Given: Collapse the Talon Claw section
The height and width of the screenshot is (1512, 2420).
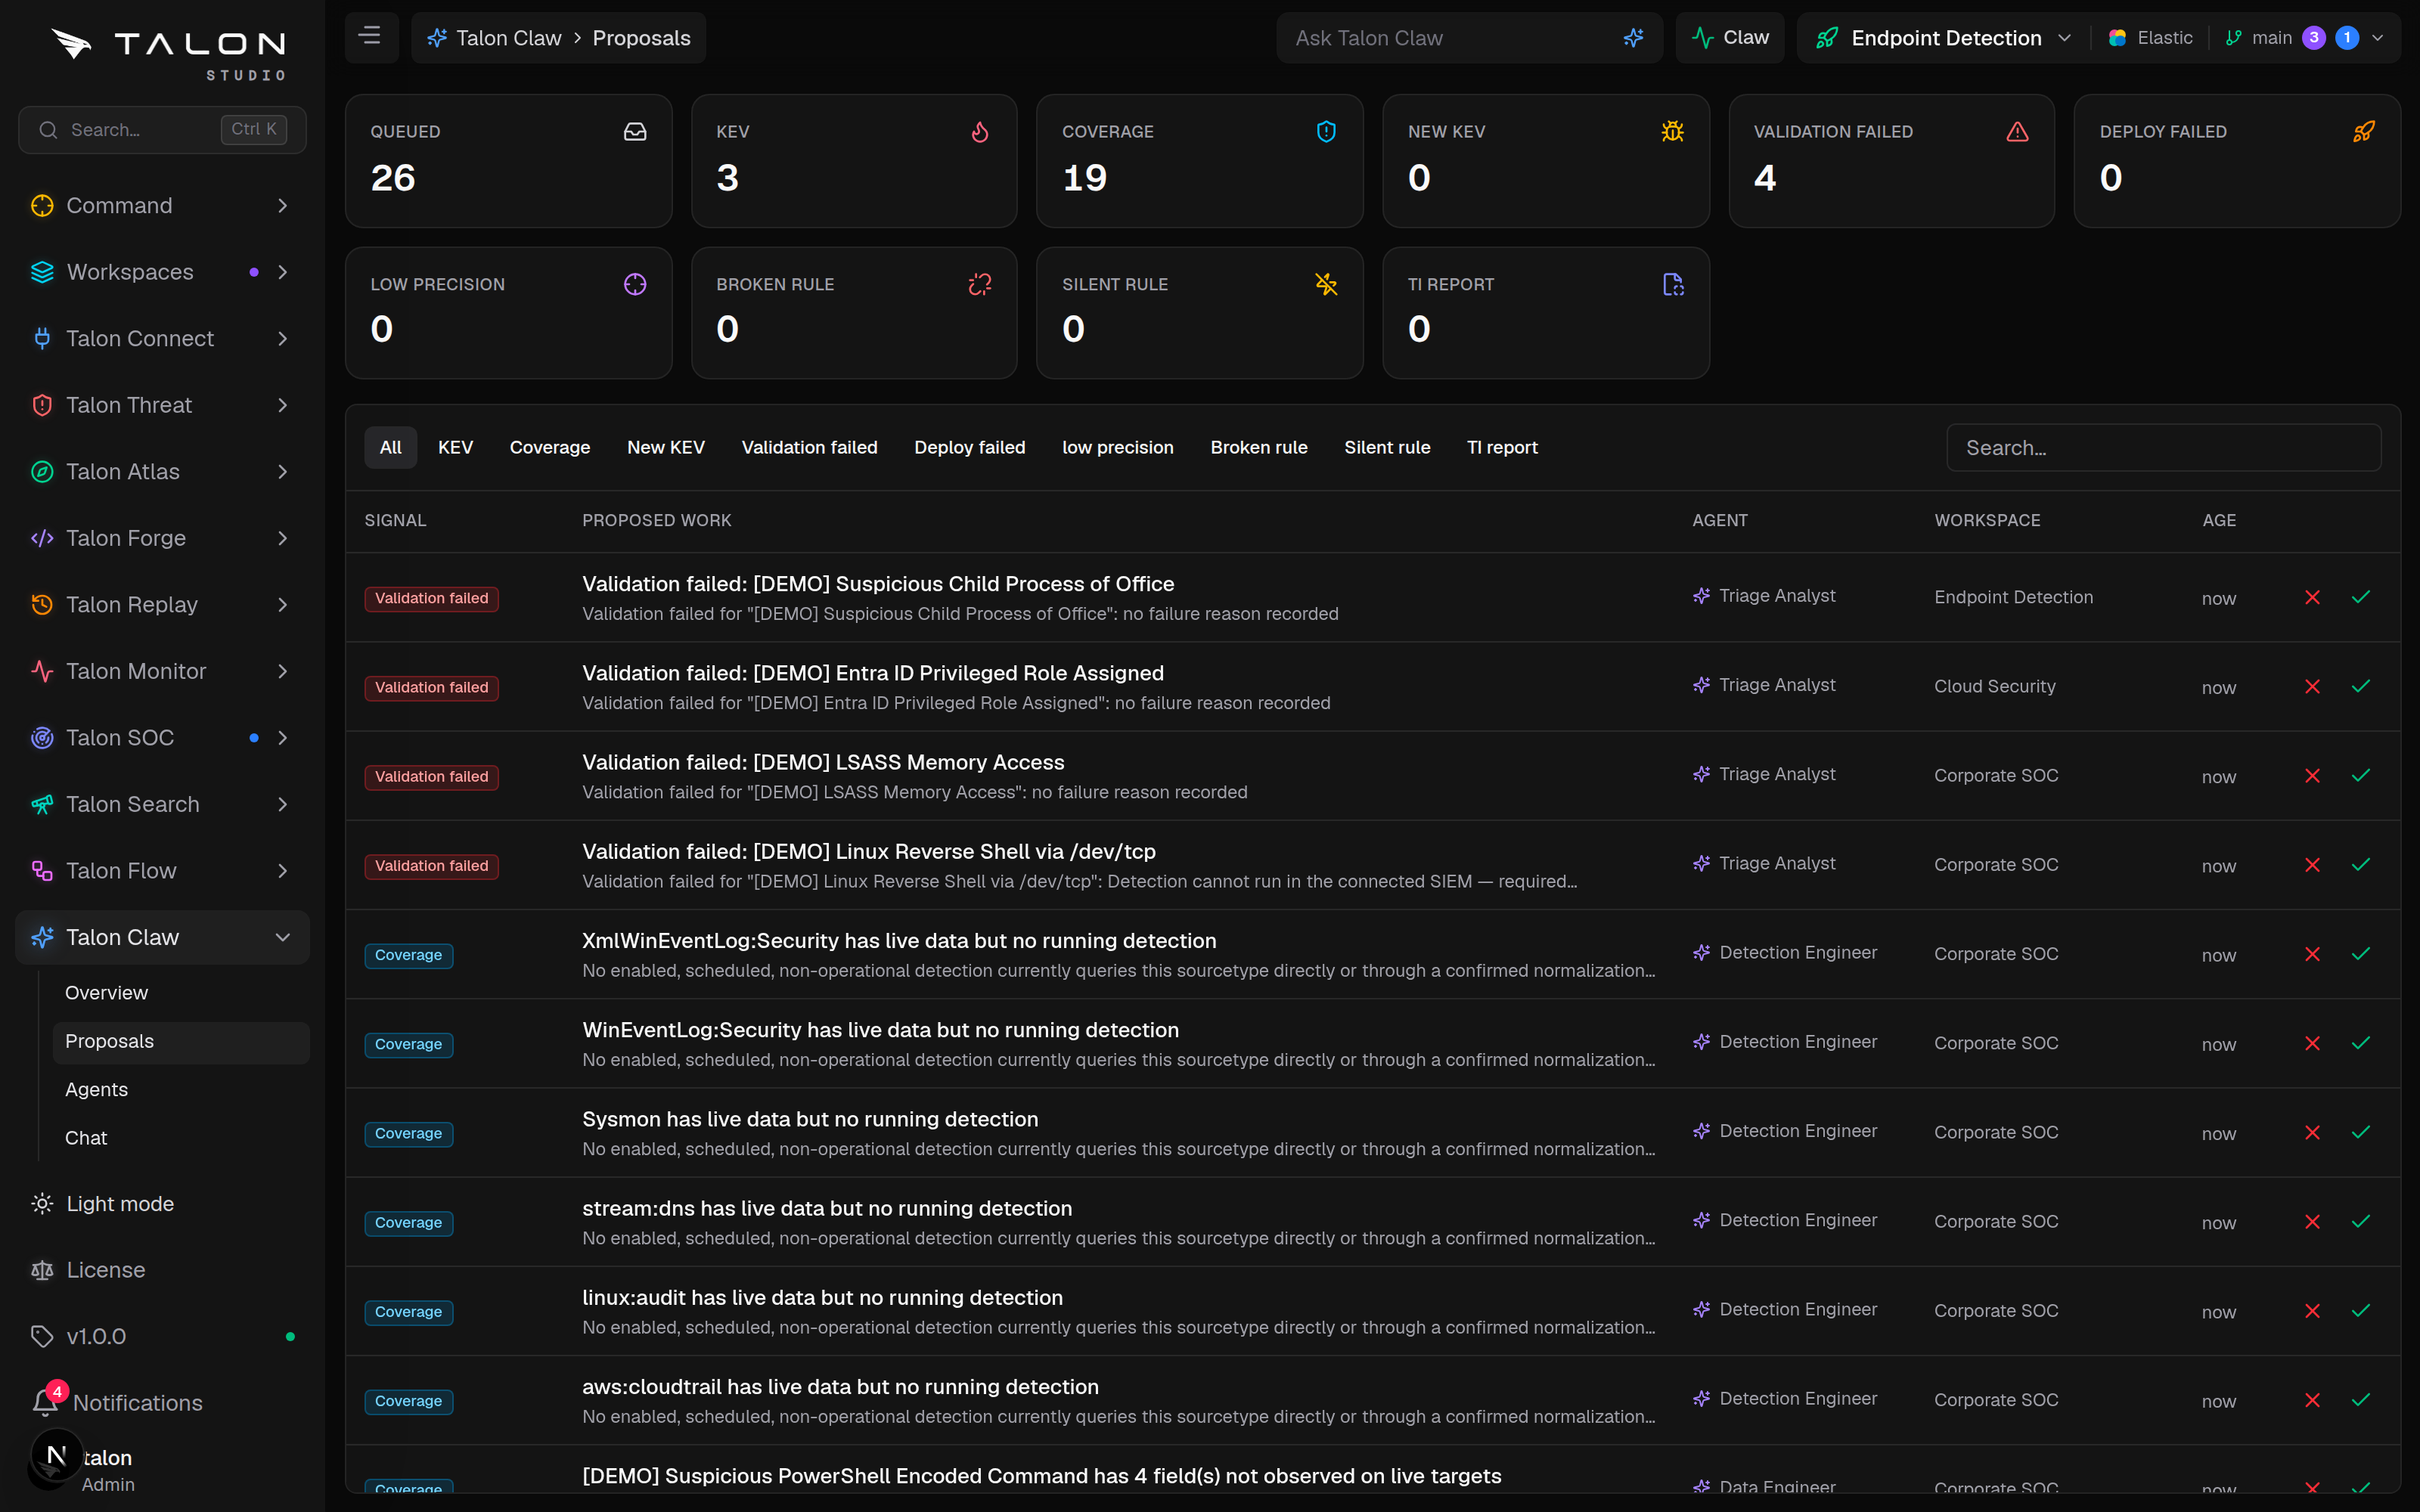Looking at the screenshot, I should [x=162, y=937].
